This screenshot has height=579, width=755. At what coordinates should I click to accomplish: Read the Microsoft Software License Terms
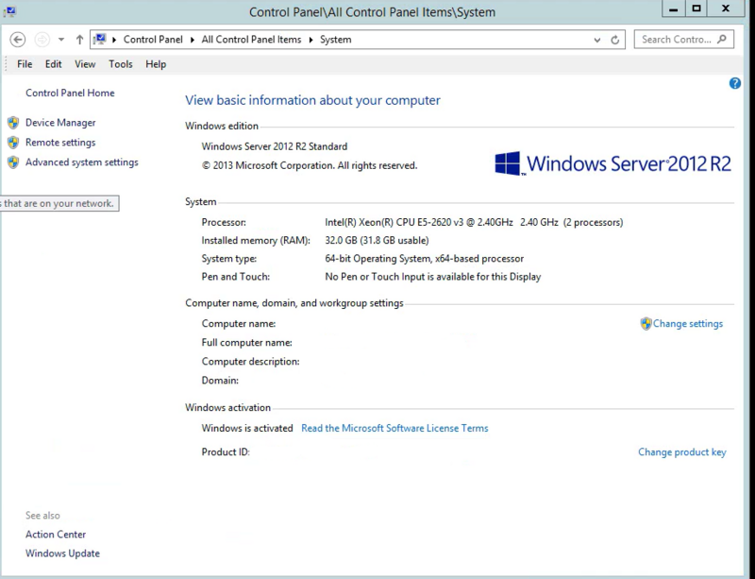pyautogui.click(x=394, y=428)
